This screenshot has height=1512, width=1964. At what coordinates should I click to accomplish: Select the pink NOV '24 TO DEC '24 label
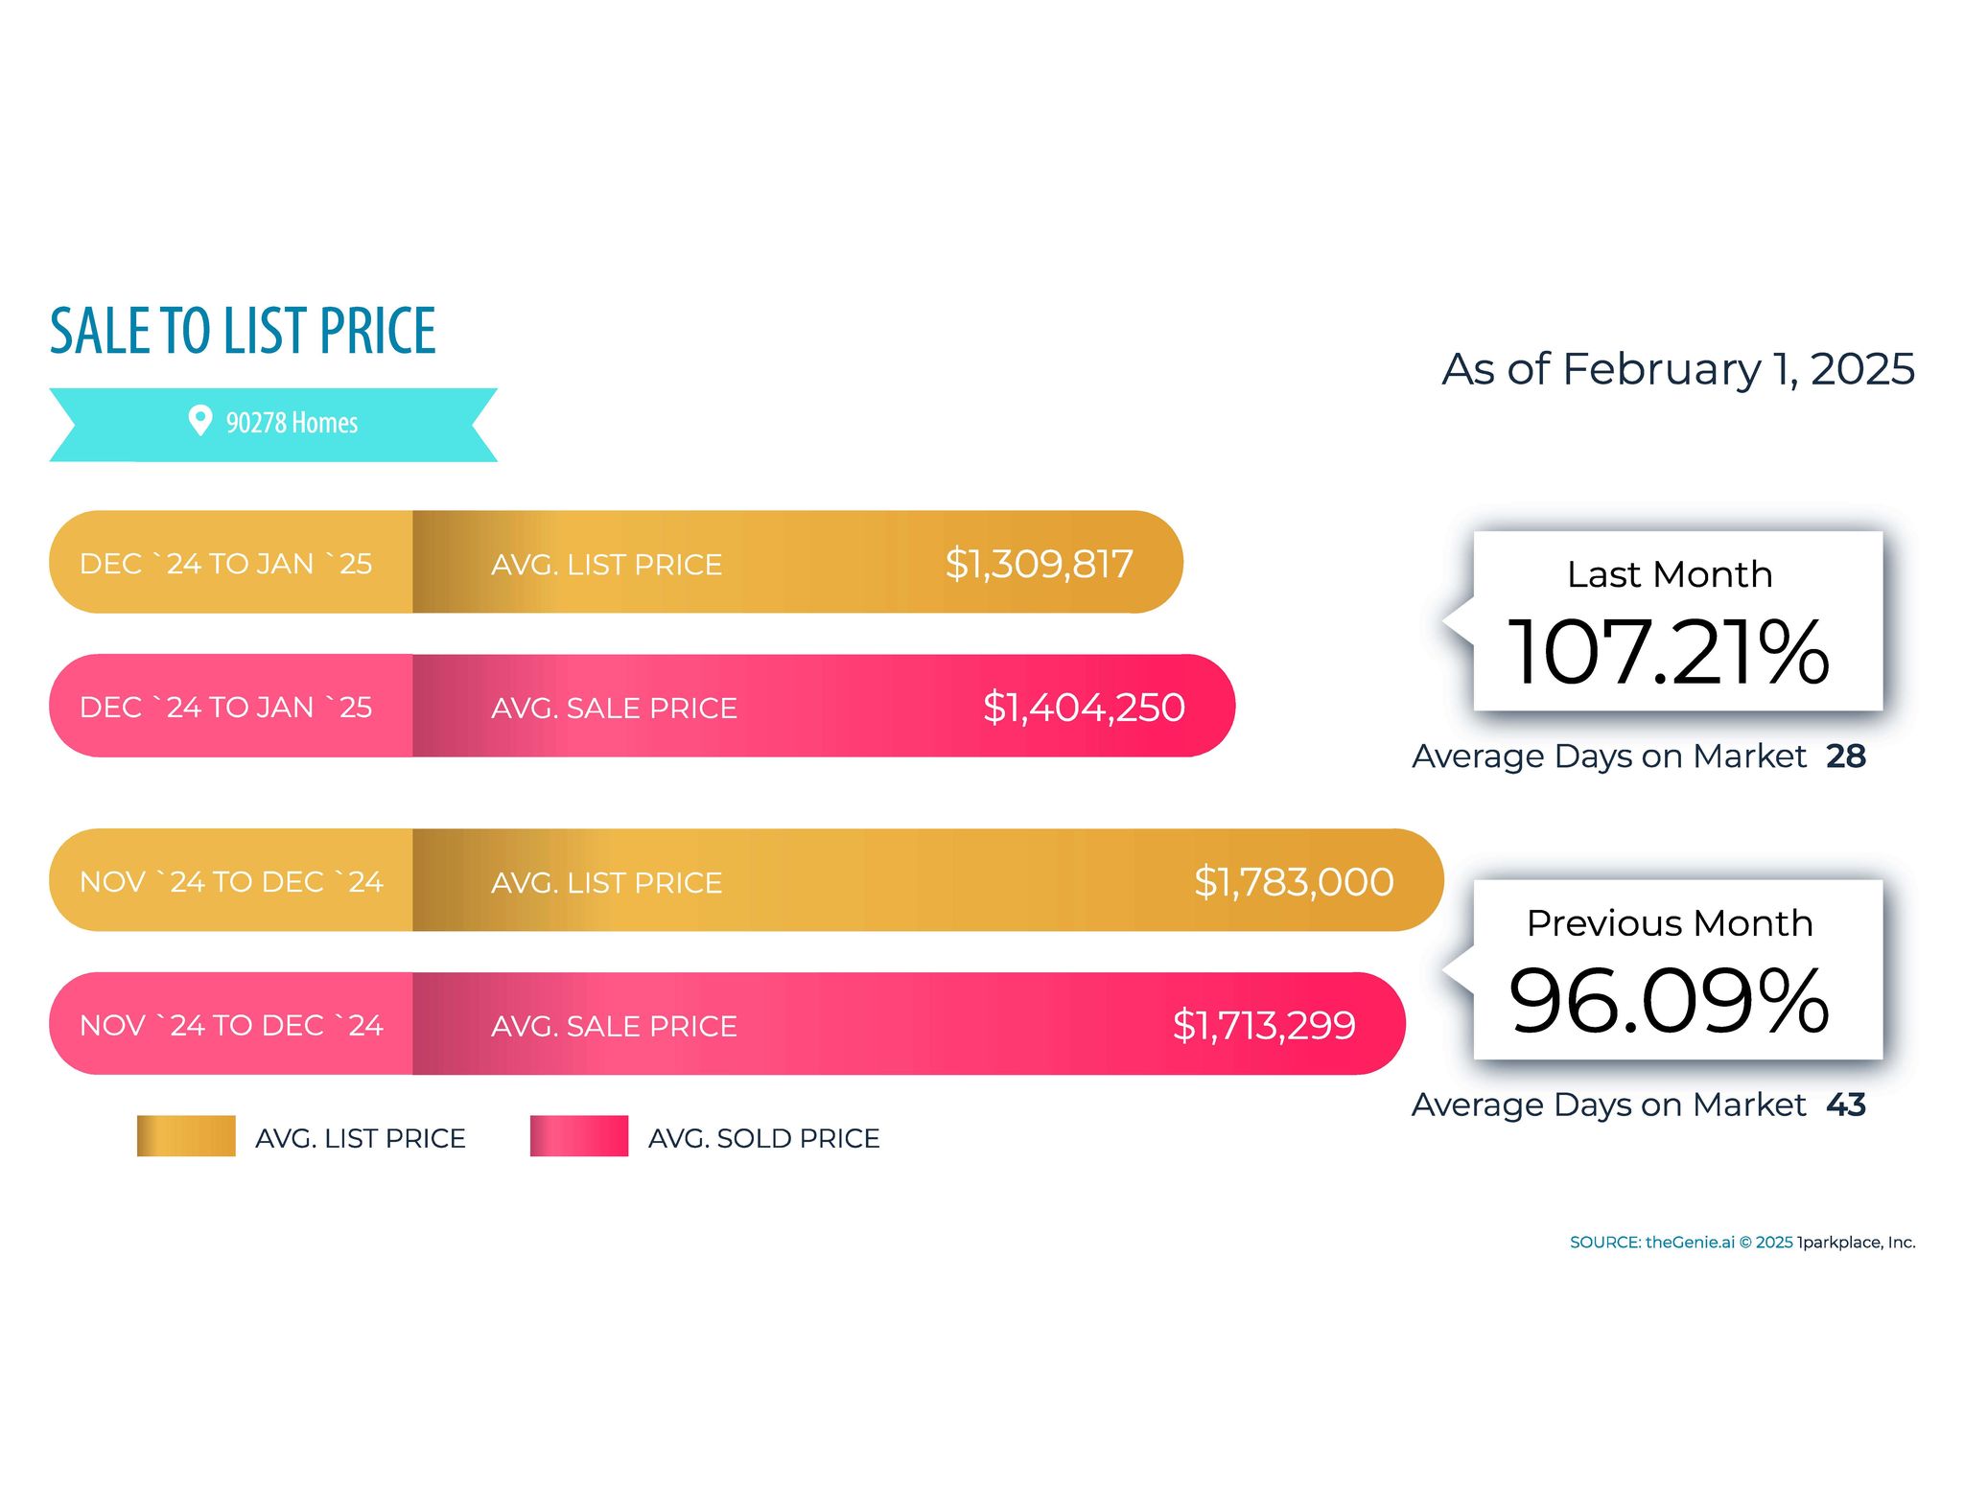pos(231,1026)
